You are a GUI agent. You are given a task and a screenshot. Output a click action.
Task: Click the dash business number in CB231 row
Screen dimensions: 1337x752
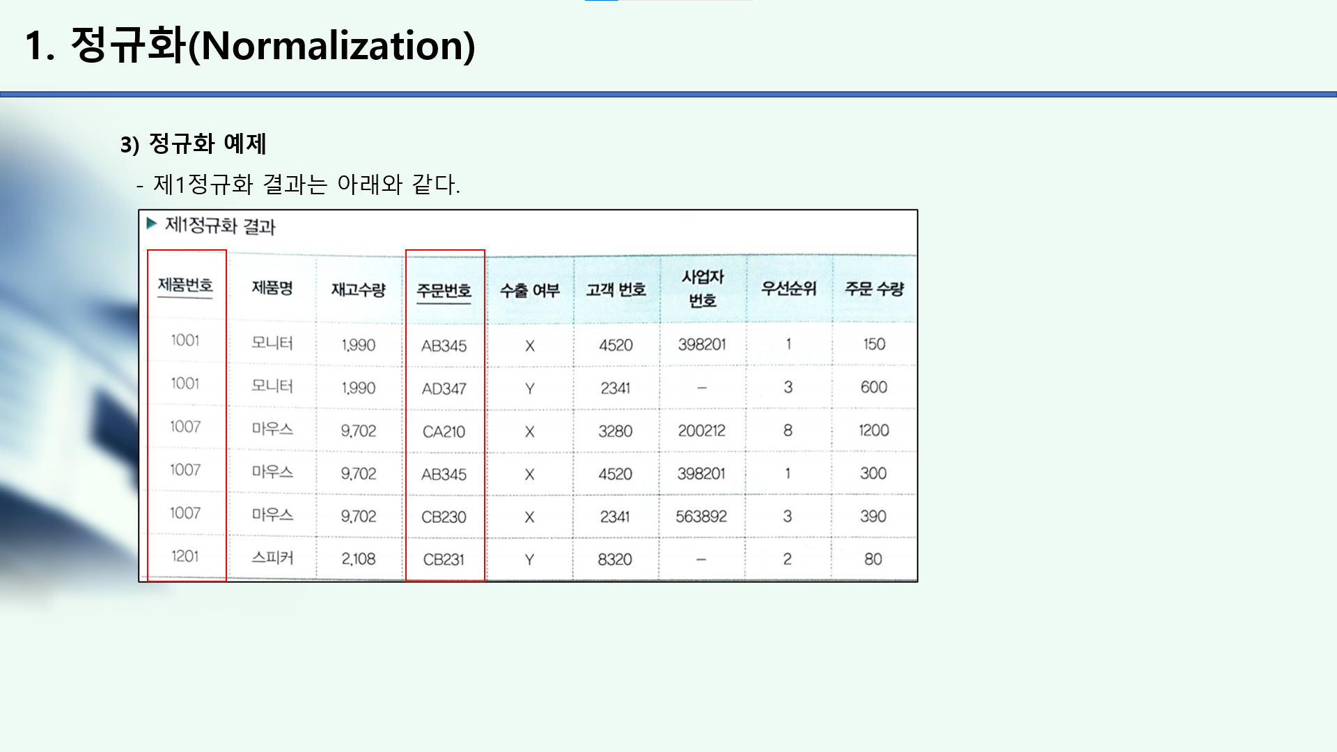(701, 559)
